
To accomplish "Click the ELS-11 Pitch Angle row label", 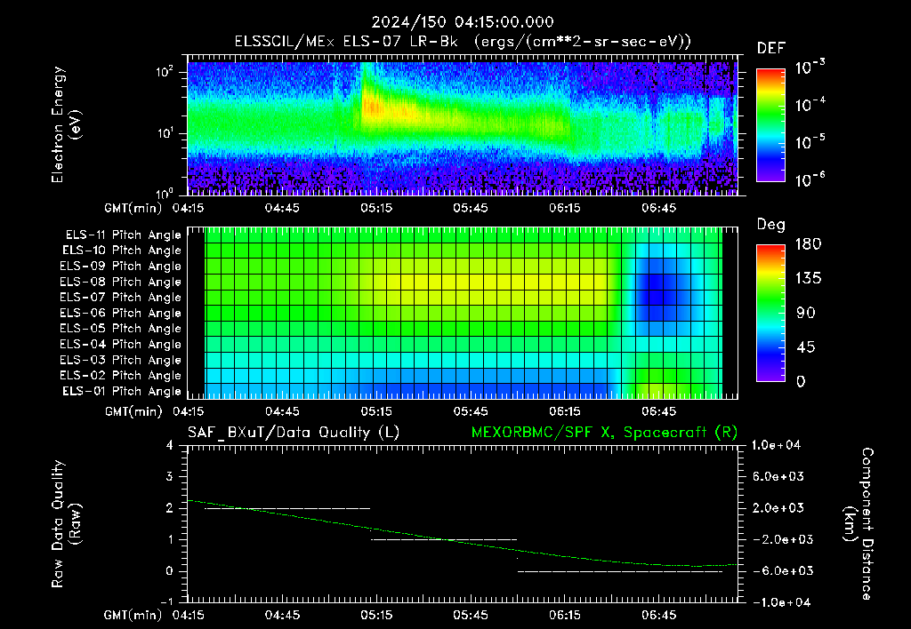I will [123, 235].
